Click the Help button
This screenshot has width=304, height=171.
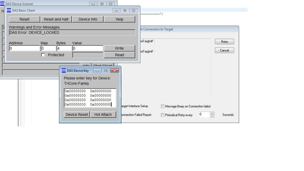pyautogui.click(x=119, y=19)
